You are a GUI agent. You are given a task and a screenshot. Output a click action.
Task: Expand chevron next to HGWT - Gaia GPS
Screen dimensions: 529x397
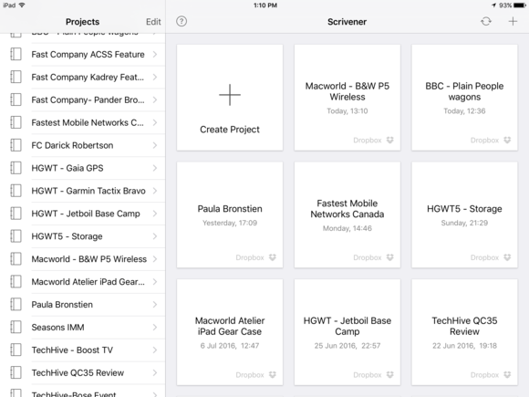click(x=155, y=168)
